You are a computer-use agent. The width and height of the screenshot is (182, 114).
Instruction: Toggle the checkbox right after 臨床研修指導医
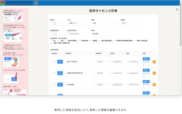tap(114, 41)
